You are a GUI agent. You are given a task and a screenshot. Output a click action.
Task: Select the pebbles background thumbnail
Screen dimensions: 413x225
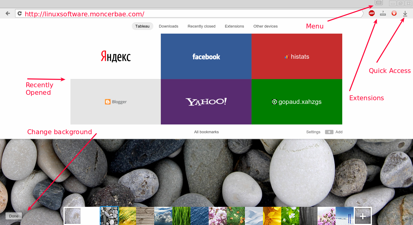click(109, 216)
